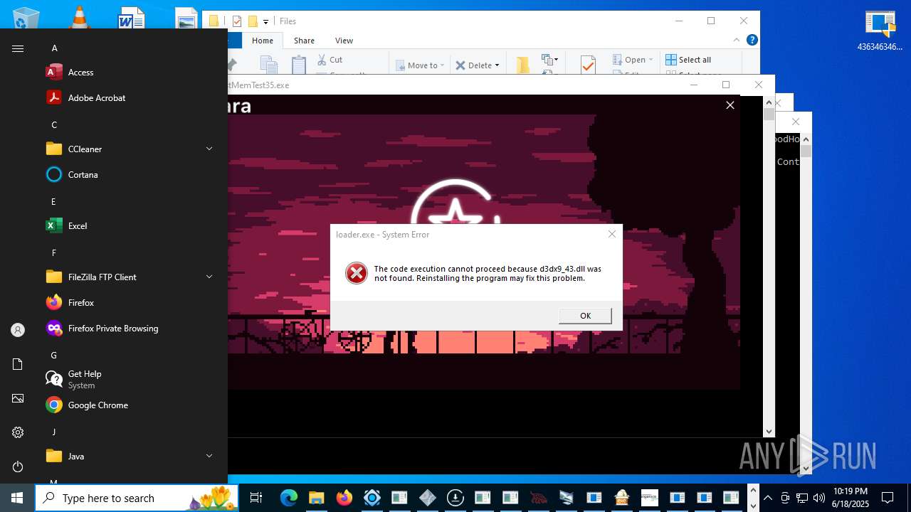Open the Quick Access Toolbar customize dropdown
The height and width of the screenshot is (512, 911).
(265, 21)
